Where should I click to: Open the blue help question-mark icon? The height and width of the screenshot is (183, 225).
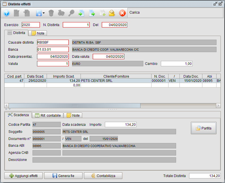pos(7,13)
